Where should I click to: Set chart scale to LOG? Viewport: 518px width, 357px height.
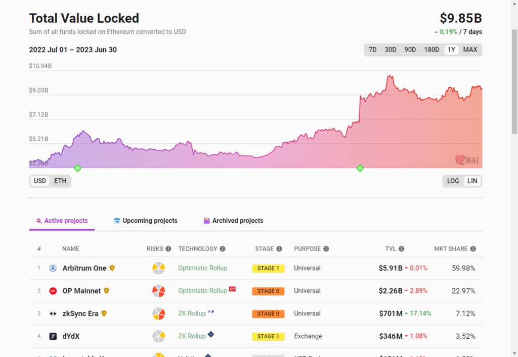[x=453, y=181]
